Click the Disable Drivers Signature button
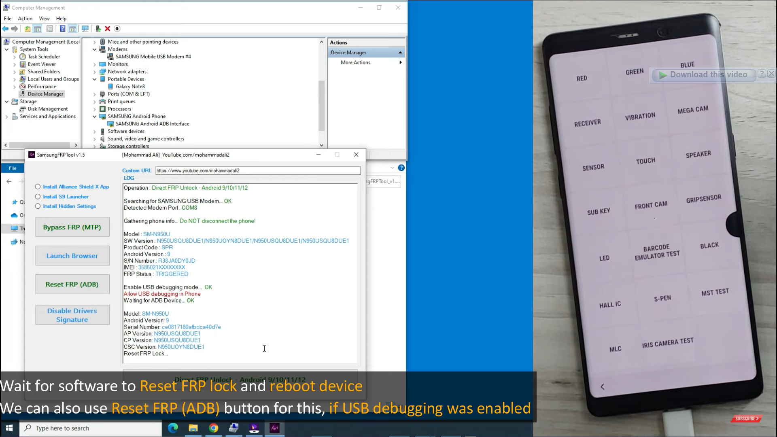Image resolution: width=777 pixels, height=437 pixels. [x=72, y=315]
